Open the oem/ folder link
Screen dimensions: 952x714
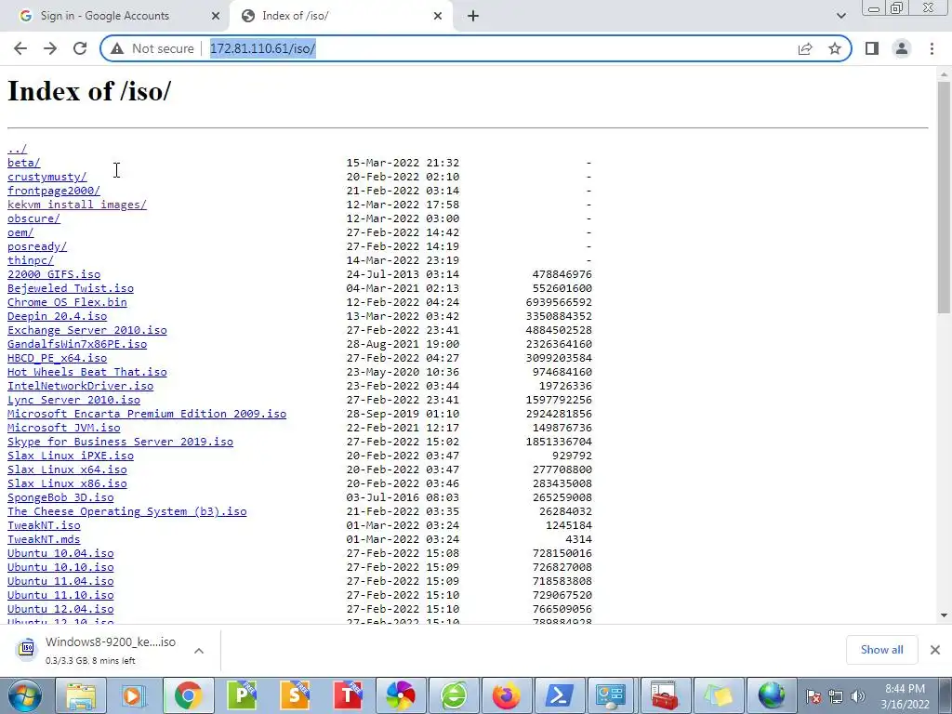[x=20, y=232]
